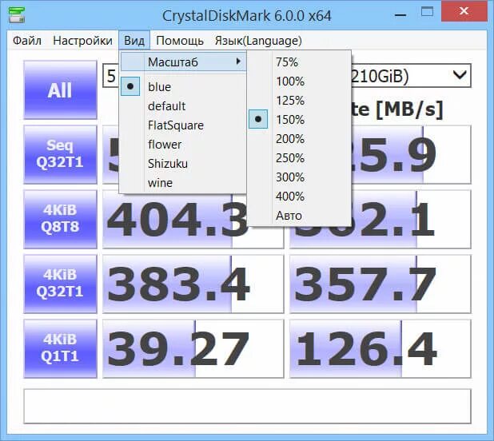The height and width of the screenshot is (441, 494).
Task: Run all benchmarks with the All button
Action: pos(60,89)
